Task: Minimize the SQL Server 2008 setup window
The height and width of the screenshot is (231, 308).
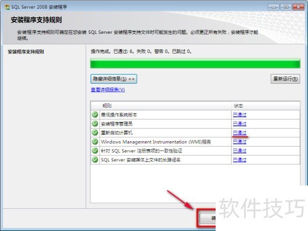Action: tap(274, 7)
